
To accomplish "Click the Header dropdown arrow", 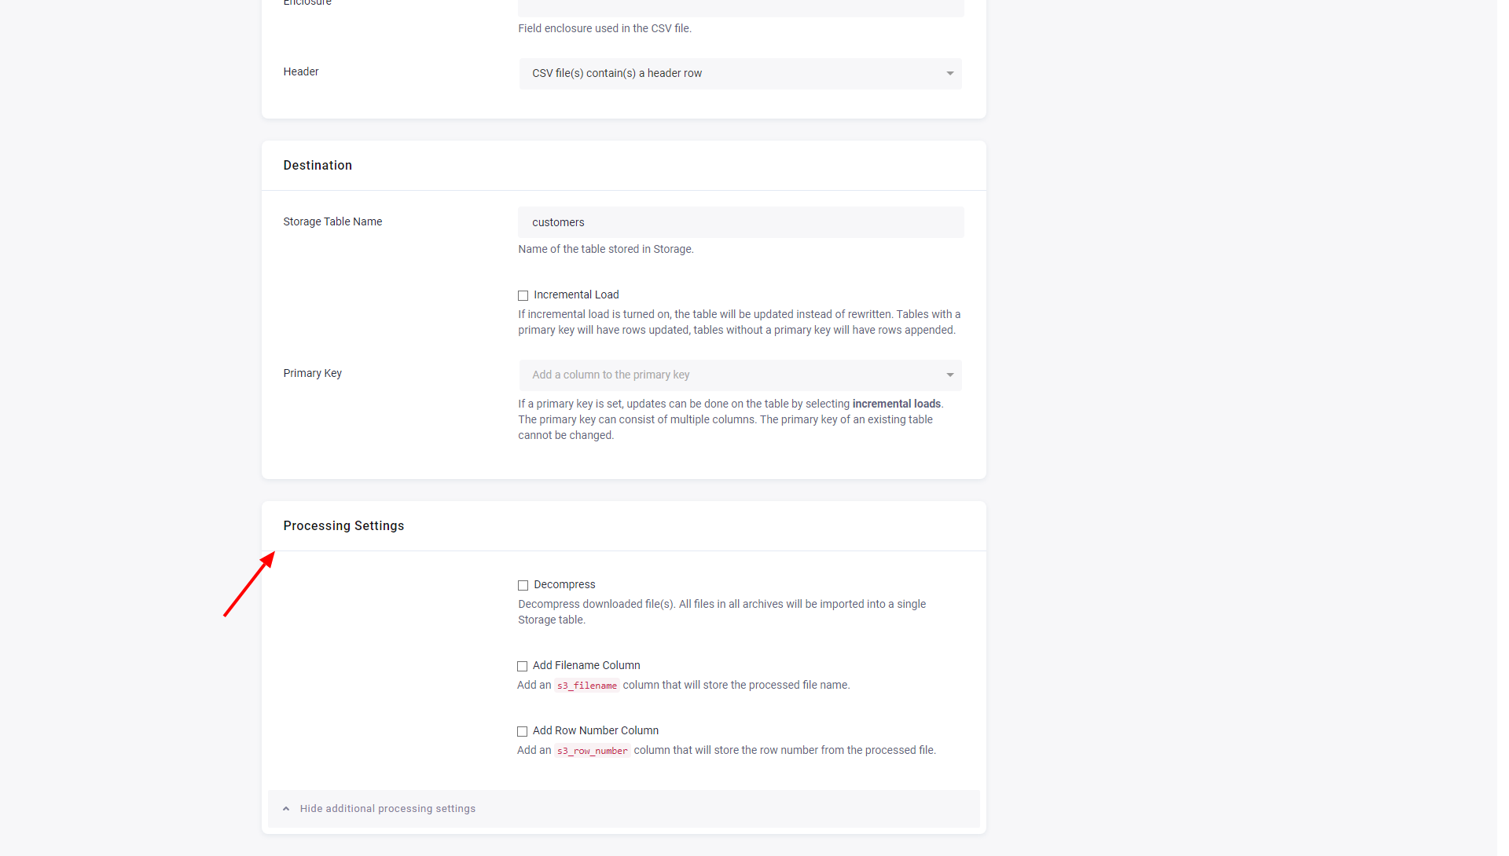I will 949,74.
